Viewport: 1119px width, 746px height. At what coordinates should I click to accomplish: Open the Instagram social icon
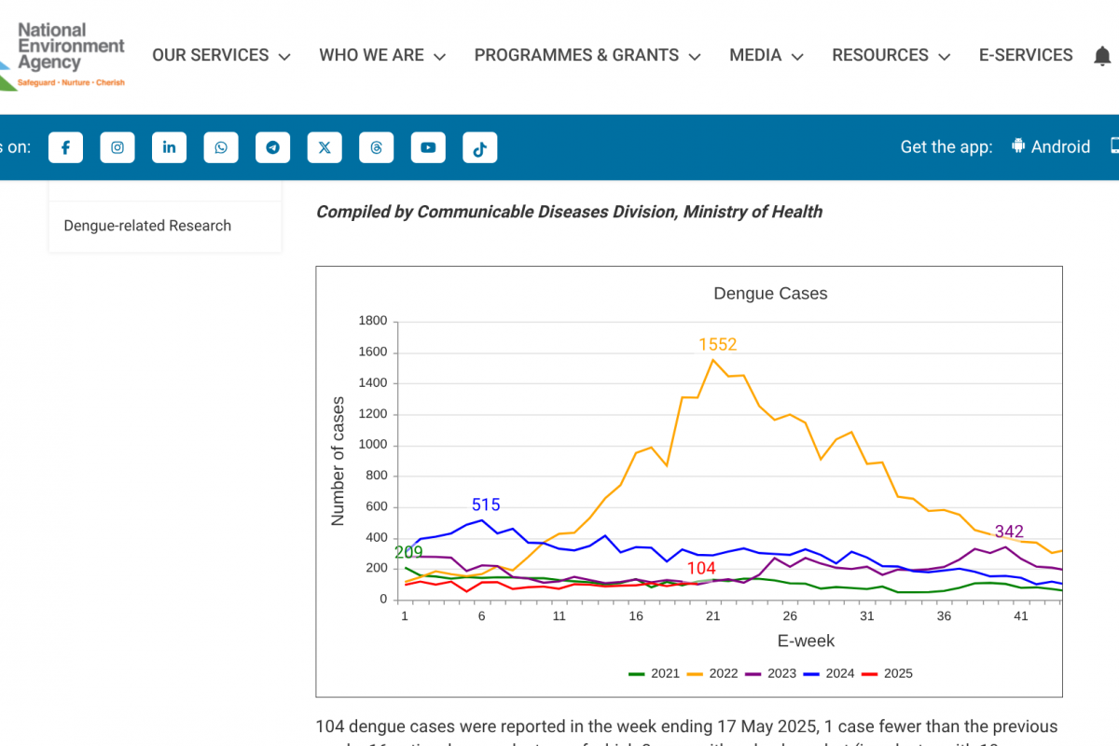[x=117, y=147]
